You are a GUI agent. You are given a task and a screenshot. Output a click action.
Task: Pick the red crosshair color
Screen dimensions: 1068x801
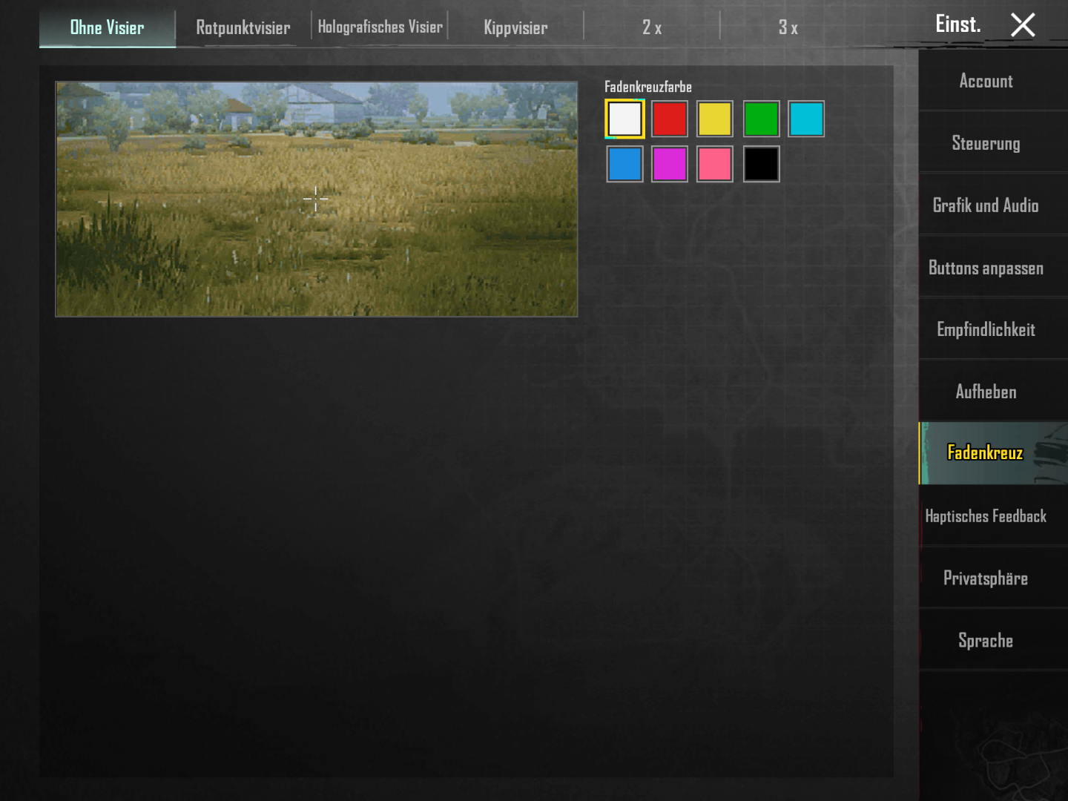670,119
